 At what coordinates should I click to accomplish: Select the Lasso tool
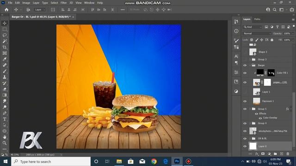click(5, 35)
